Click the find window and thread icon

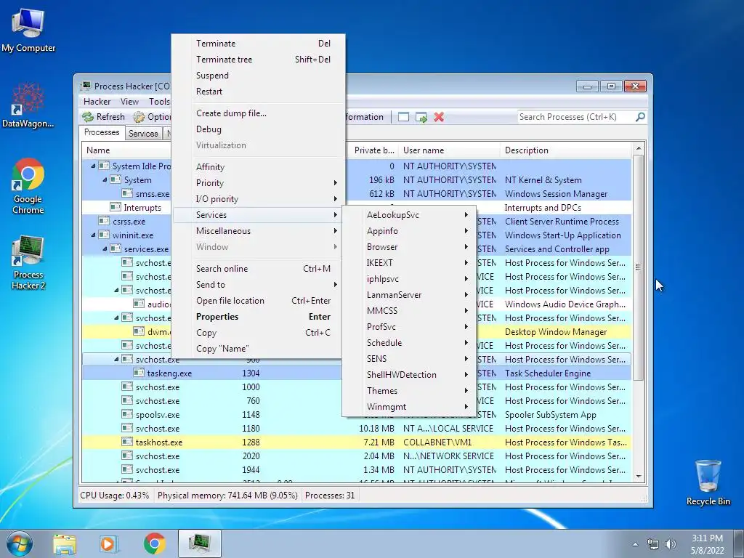point(421,117)
